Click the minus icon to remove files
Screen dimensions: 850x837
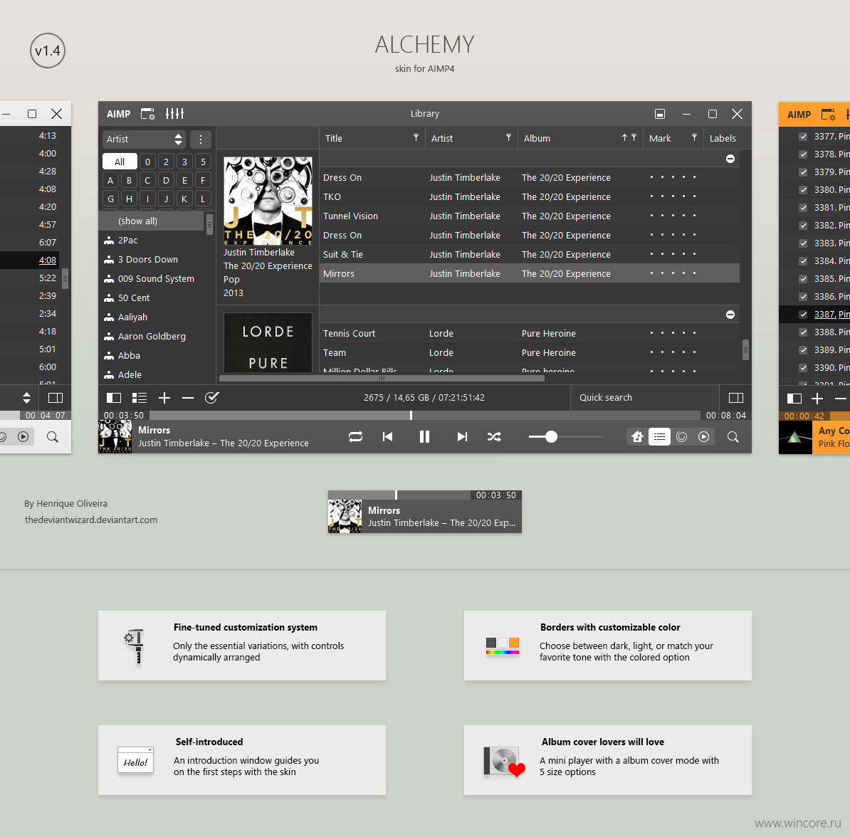pyautogui.click(x=188, y=398)
